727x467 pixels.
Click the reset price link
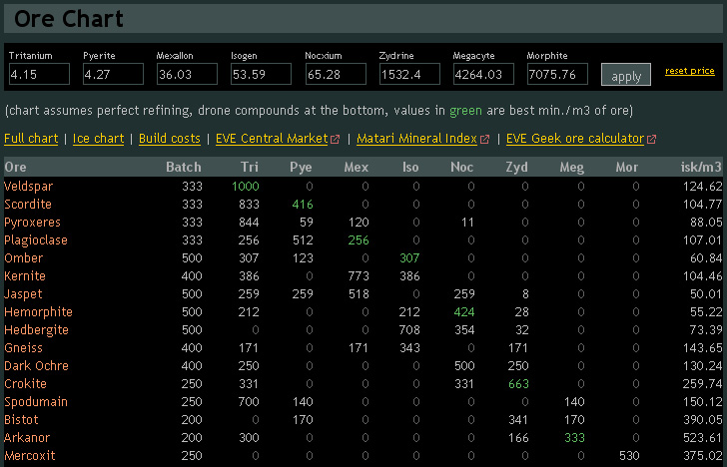coord(689,71)
